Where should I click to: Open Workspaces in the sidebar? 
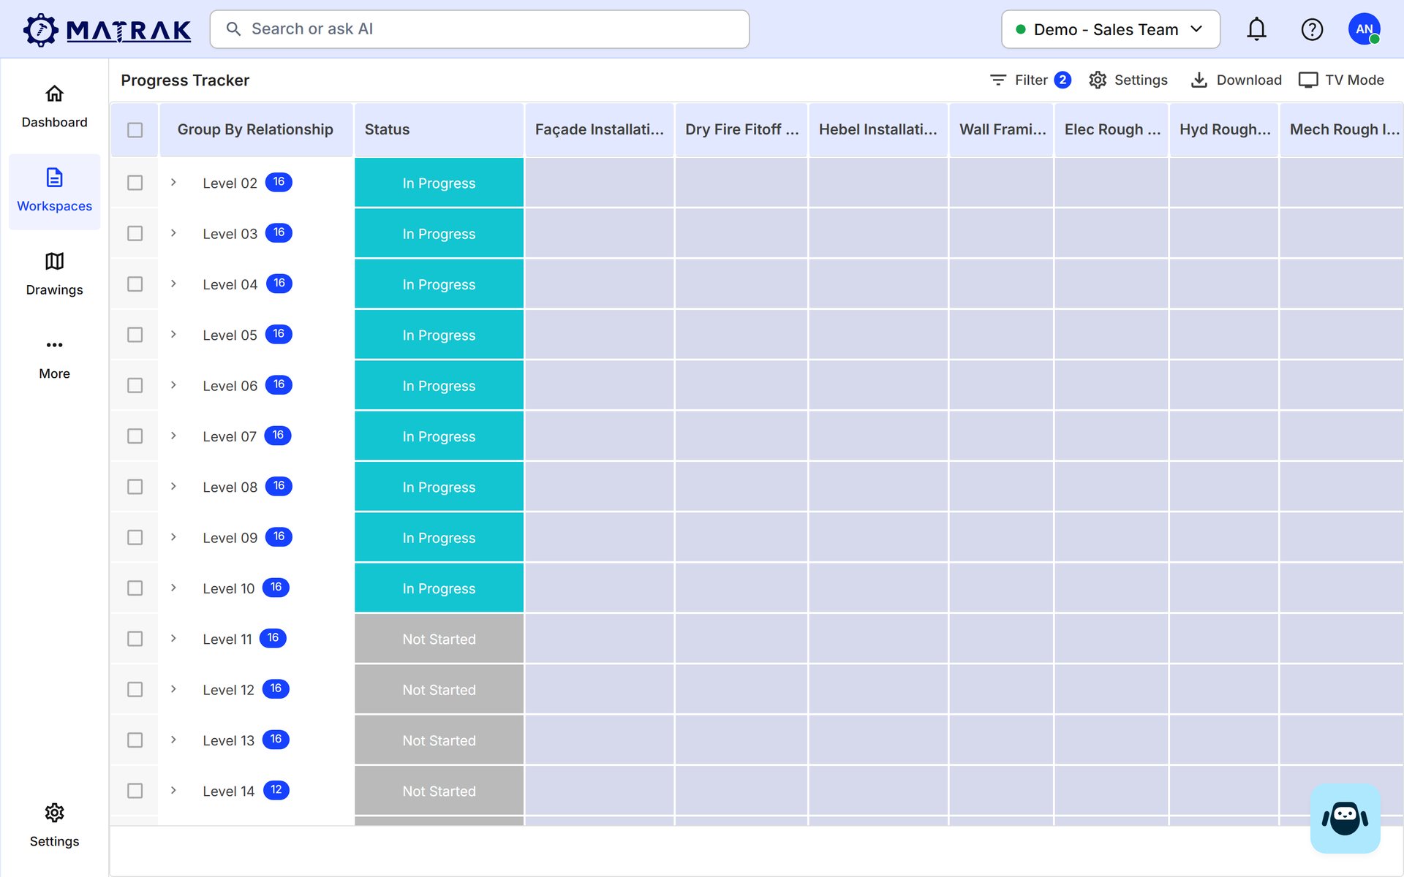pyautogui.click(x=54, y=191)
